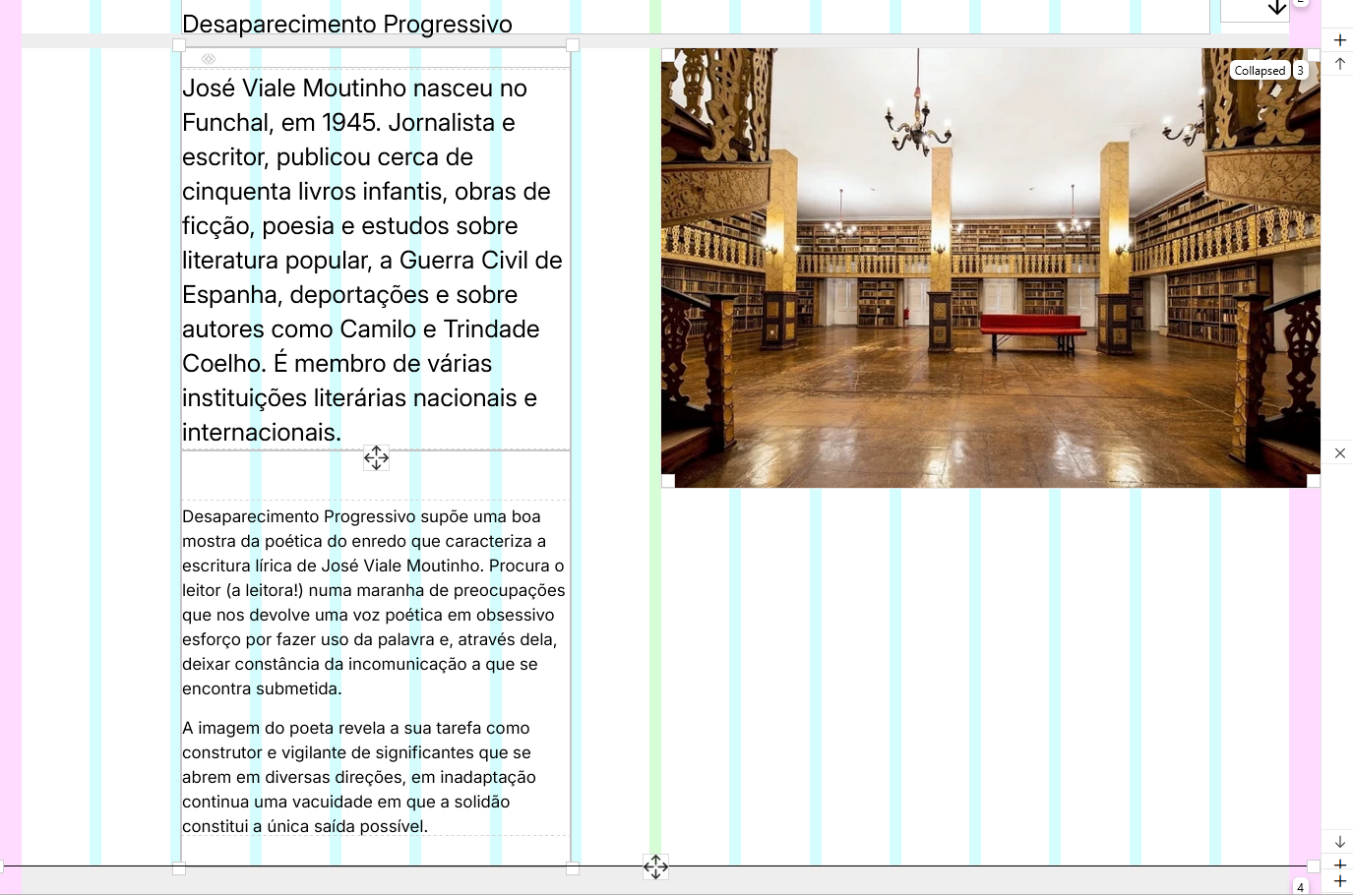Click the bottom-right resize handle of the image

click(1314, 481)
